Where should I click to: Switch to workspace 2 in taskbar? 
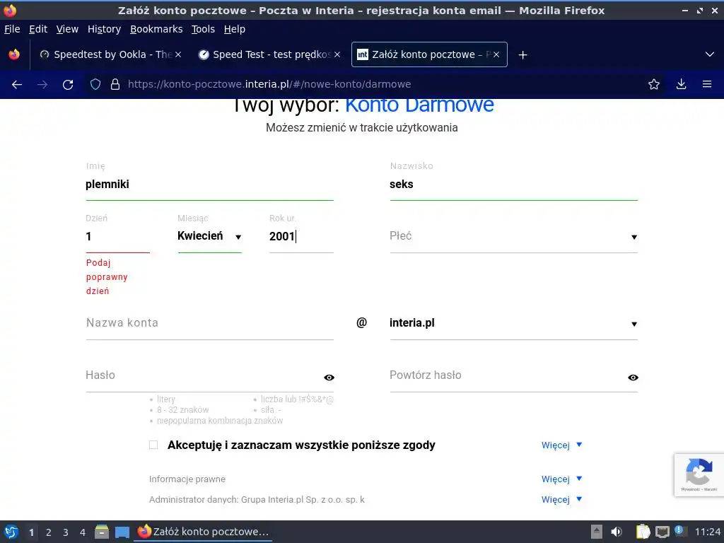(x=49, y=532)
